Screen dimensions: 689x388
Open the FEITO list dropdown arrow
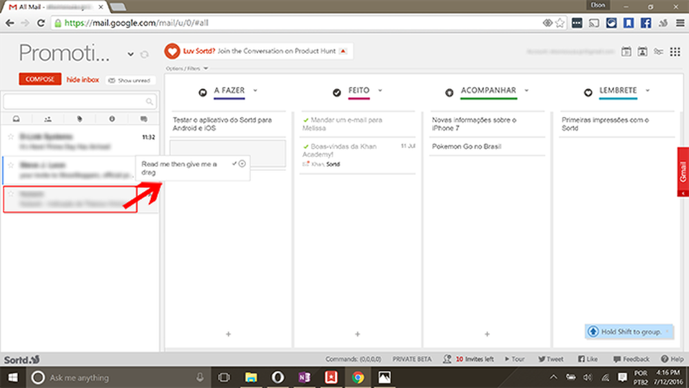click(380, 90)
